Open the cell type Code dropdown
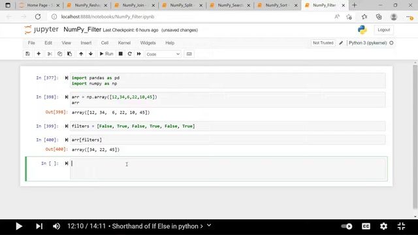 tap(163, 54)
